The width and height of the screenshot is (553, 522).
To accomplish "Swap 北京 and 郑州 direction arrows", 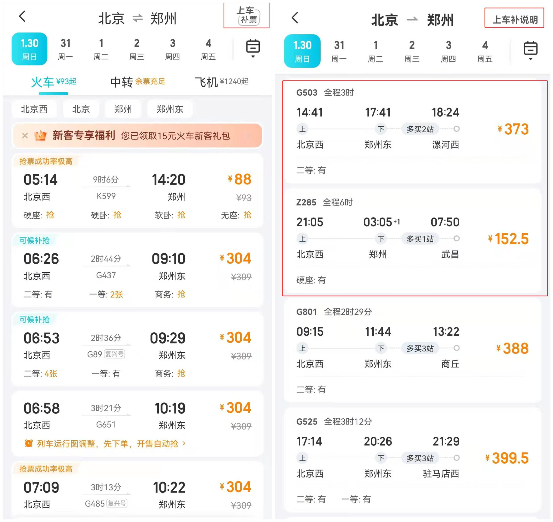I will [137, 18].
